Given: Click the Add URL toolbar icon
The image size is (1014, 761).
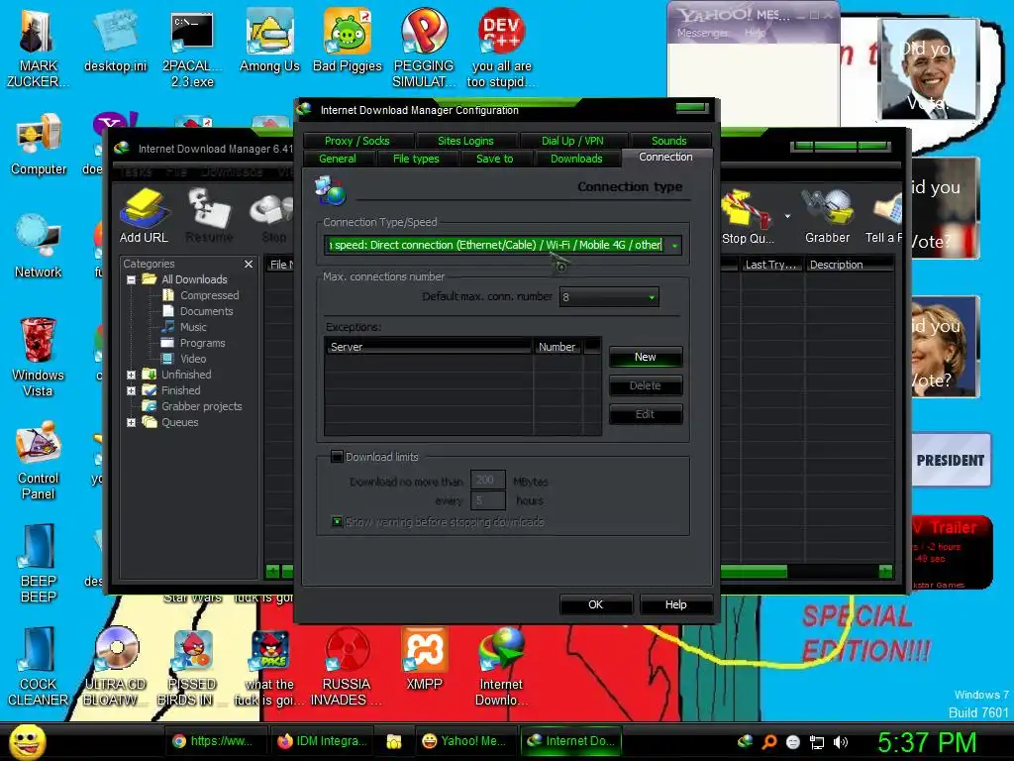Looking at the screenshot, I should coord(145,216).
